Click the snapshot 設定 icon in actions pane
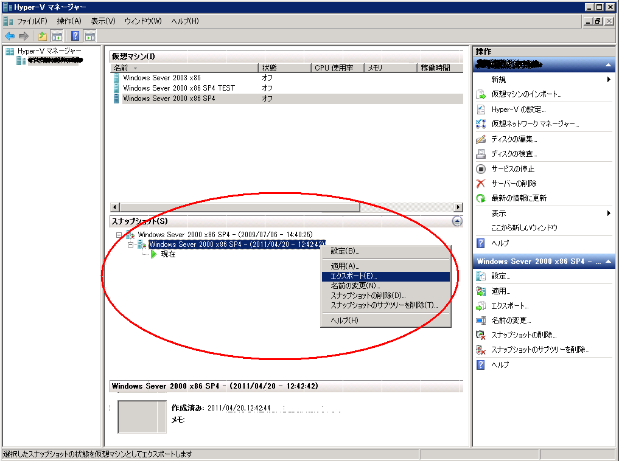 click(480, 276)
